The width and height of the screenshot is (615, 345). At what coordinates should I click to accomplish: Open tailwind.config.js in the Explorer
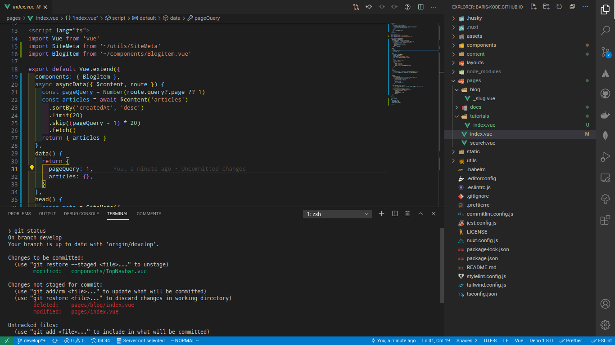[x=520, y=285]
